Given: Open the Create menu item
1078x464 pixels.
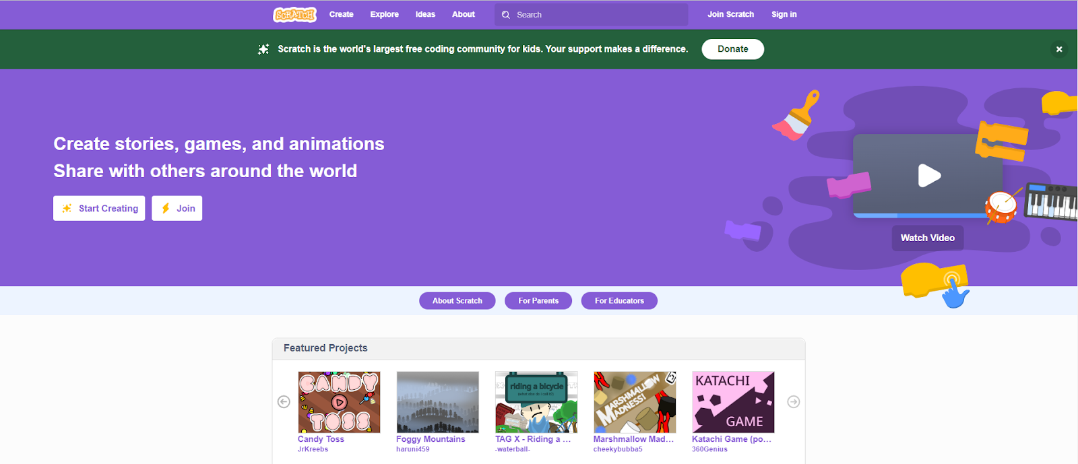Looking at the screenshot, I should tap(341, 14).
